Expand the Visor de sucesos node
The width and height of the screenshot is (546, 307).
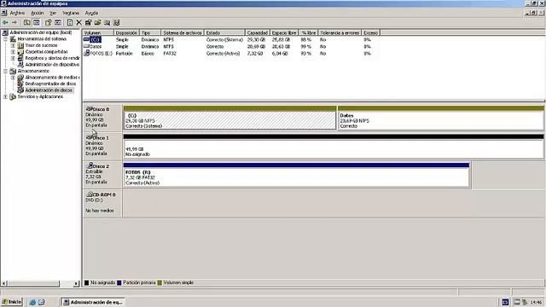[x=13, y=45]
